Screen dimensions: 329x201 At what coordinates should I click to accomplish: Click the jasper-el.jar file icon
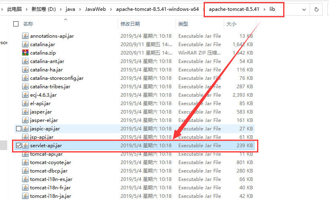pyautogui.click(x=25, y=120)
